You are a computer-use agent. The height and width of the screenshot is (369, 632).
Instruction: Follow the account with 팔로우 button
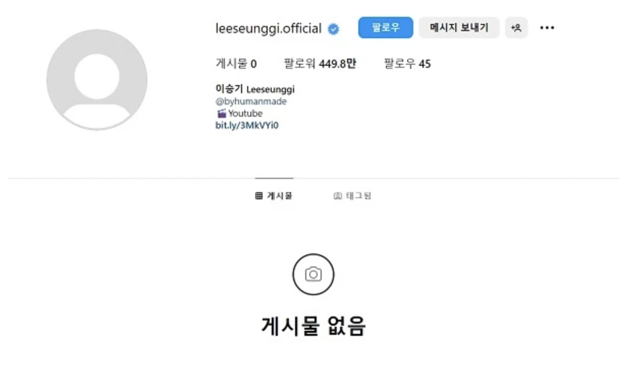click(x=385, y=28)
